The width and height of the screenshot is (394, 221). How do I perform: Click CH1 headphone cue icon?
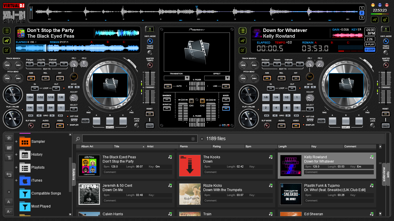(191, 101)
